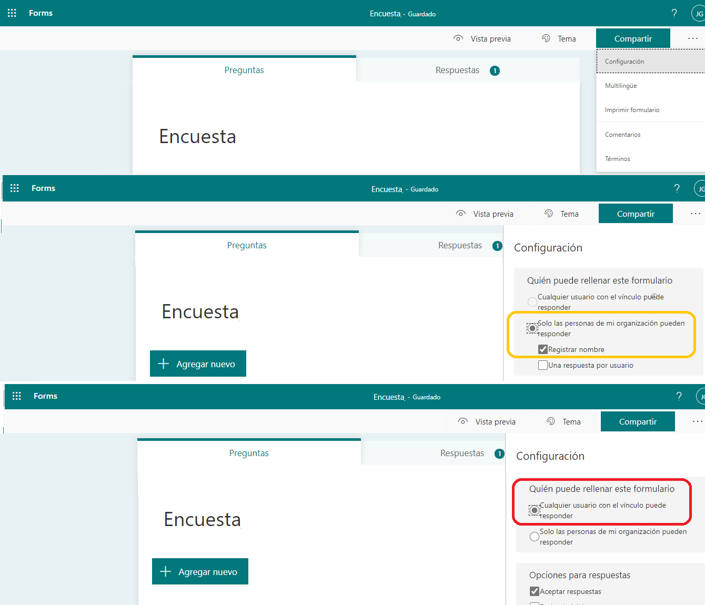The height and width of the screenshot is (605, 705).
Task: Click the Encuesta form title in middle screenshot body
Action: click(x=200, y=311)
